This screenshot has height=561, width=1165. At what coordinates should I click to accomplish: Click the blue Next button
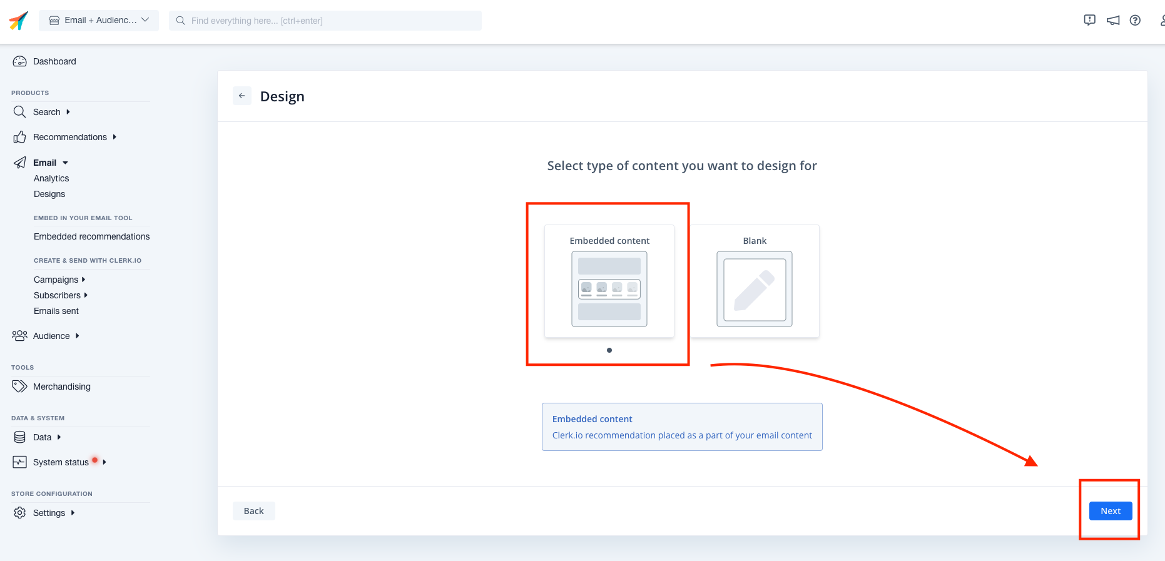[1110, 511]
